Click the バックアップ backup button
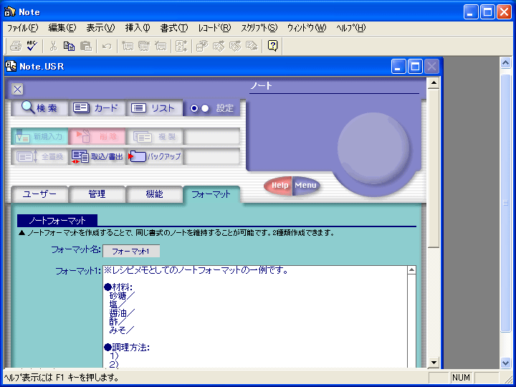The image size is (516, 387). coord(154,156)
